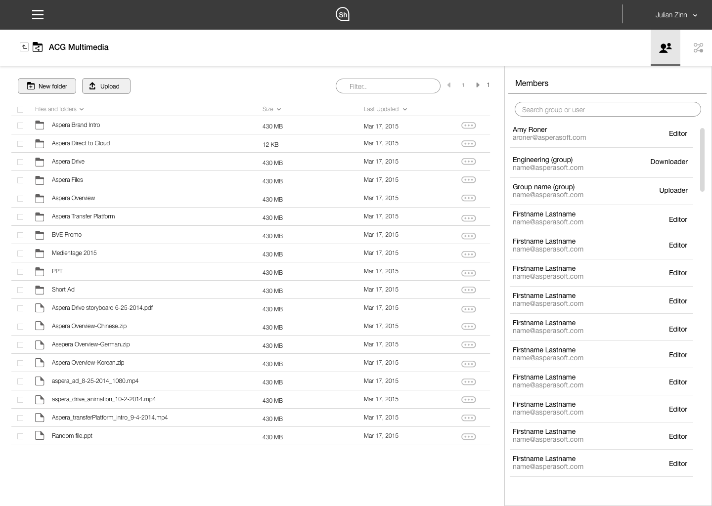Open the hamburger main menu
712x506 pixels.
pyautogui.click(x=38, y=15)
